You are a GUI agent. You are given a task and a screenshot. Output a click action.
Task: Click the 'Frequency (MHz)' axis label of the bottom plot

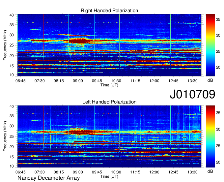(5, 136)
